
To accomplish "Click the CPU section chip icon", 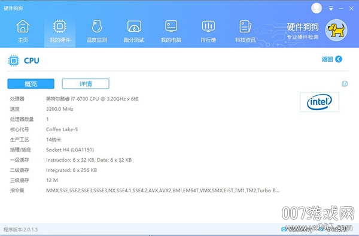I will (14, 60).
